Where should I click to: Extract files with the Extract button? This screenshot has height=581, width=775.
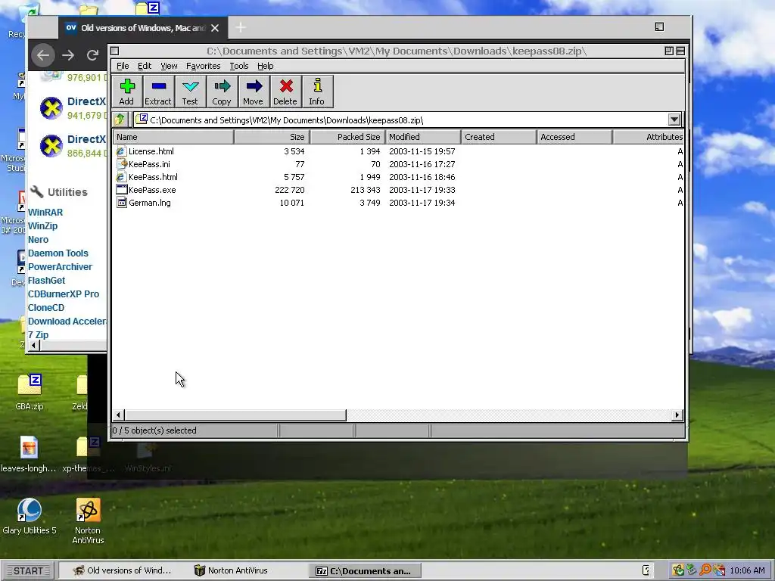pyautogui.click(x=158, y=92)
